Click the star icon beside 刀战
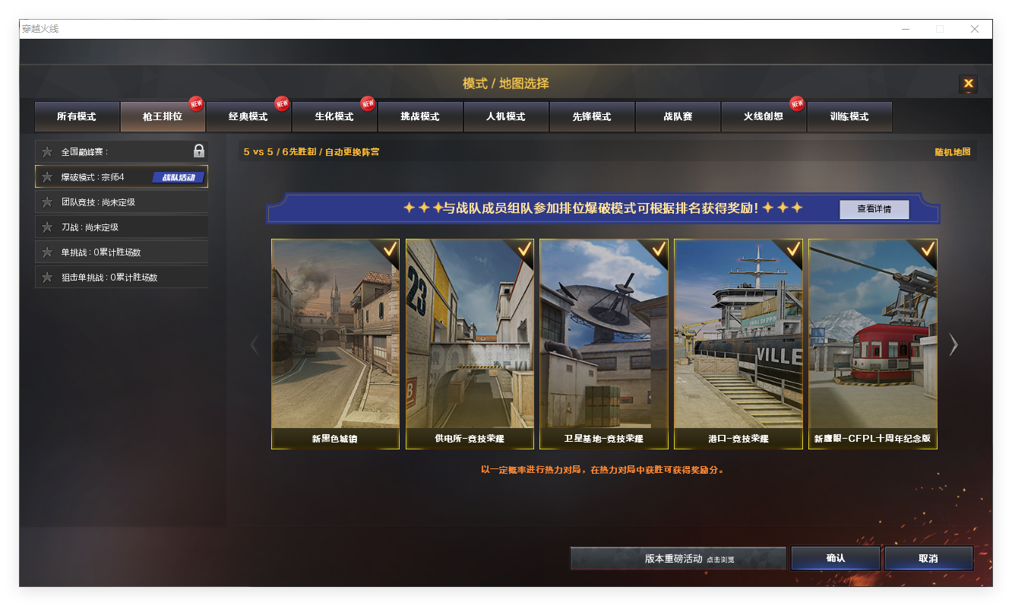The height and width of the screenshot is (606, 1012). 46,226
